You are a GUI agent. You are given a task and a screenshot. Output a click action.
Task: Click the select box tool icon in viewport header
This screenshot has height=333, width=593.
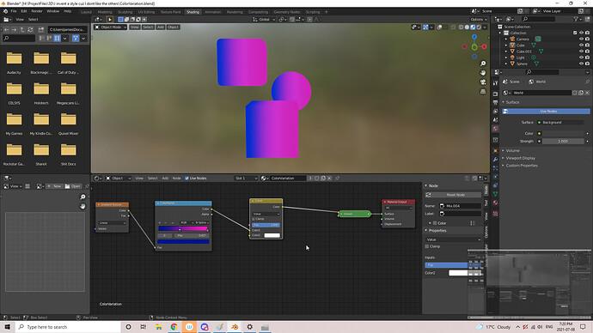point(110,19)
